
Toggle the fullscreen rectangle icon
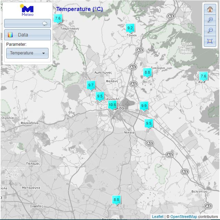click(210, 41)
